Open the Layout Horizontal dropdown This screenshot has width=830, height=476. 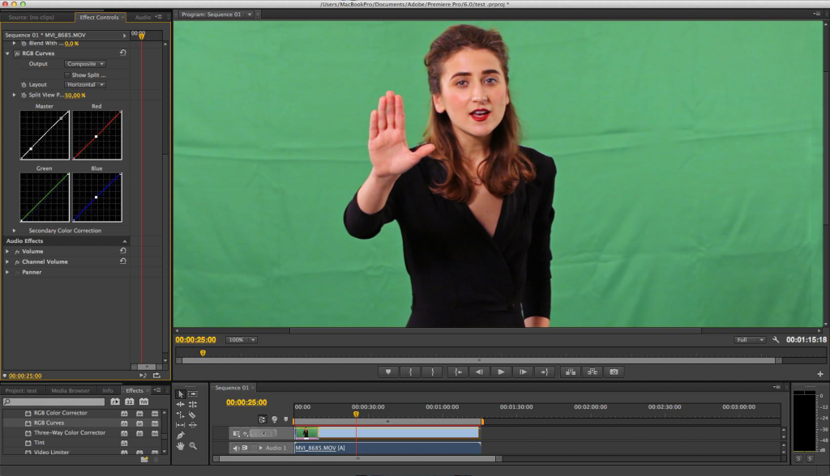(85, 85)
